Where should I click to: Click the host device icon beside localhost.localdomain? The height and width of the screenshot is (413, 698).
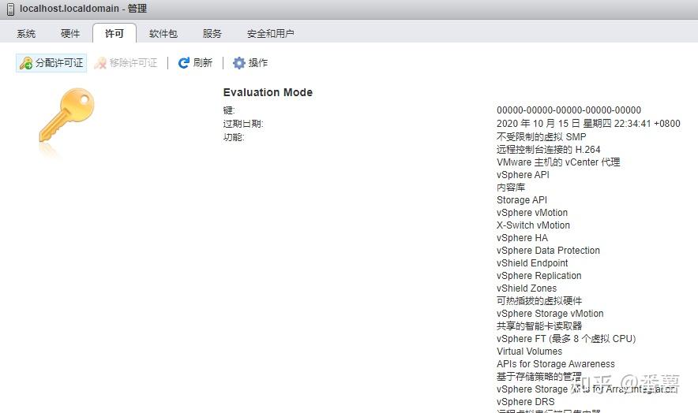tap(10, 9)
